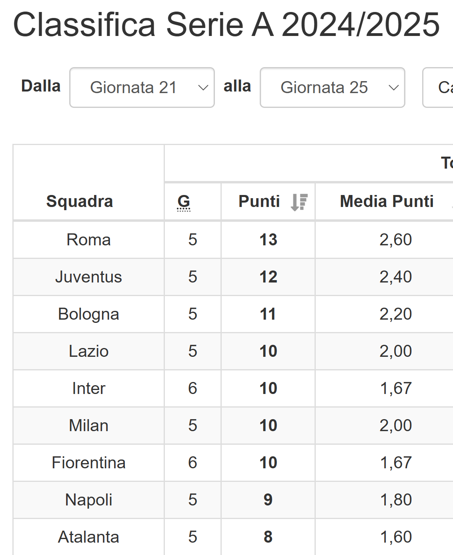453x555 pixels.
Task: Select the Roma team row
Action: click(233, 240)
